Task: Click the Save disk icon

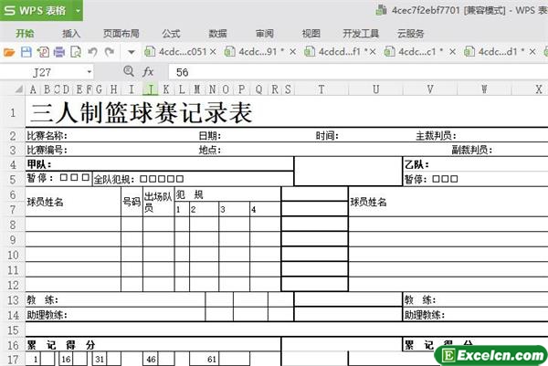Action: [x=26, y=52]
